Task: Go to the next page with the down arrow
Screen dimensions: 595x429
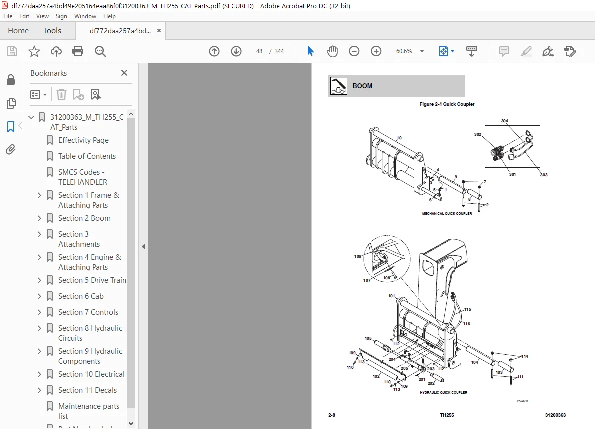Action: (x=236, y=51)
